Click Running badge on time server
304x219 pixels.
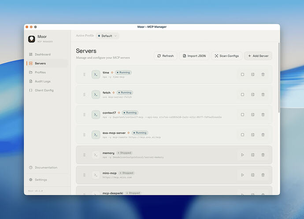tap(123, 72)
